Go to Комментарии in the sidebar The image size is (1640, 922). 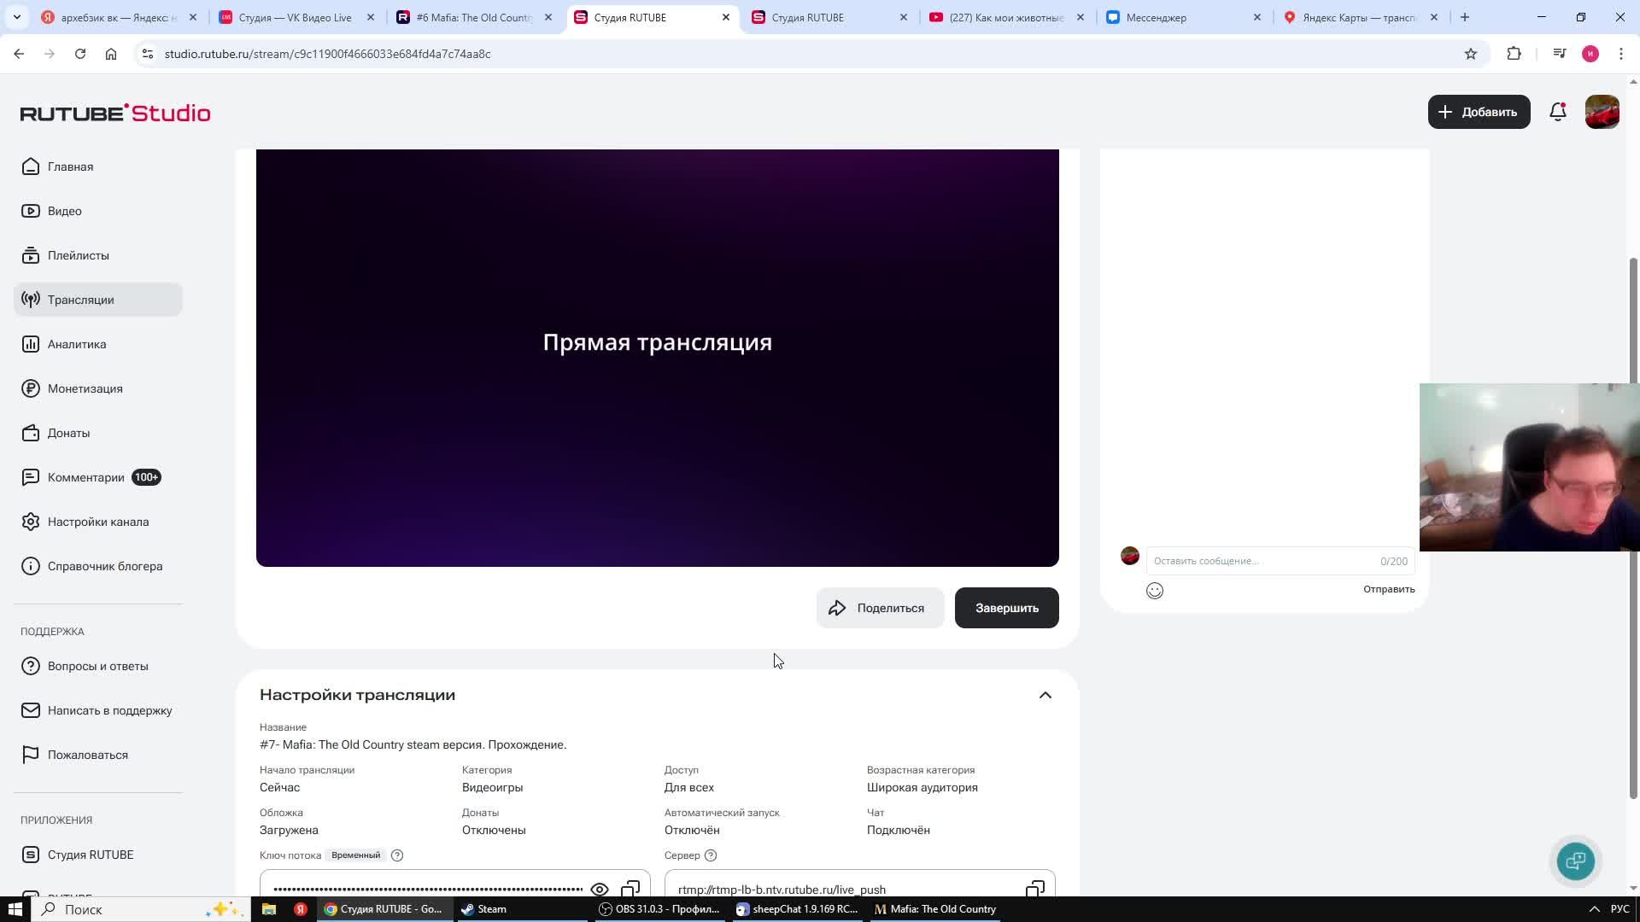coord(85,477)
